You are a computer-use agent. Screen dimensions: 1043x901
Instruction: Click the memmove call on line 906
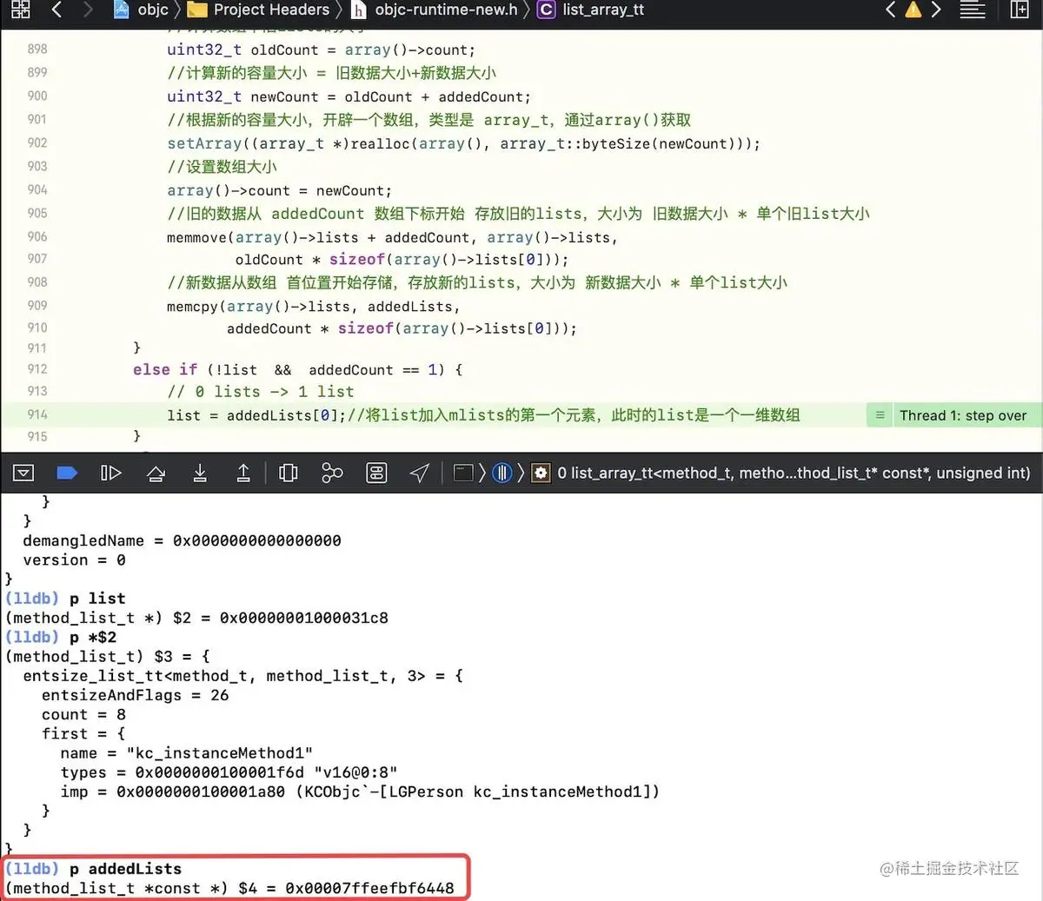click(392, 237)
